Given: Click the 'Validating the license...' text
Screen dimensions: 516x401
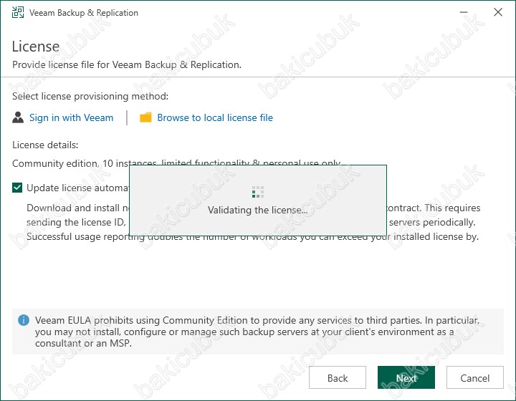Looking at the screenshot, I should (x=258, y=210).
